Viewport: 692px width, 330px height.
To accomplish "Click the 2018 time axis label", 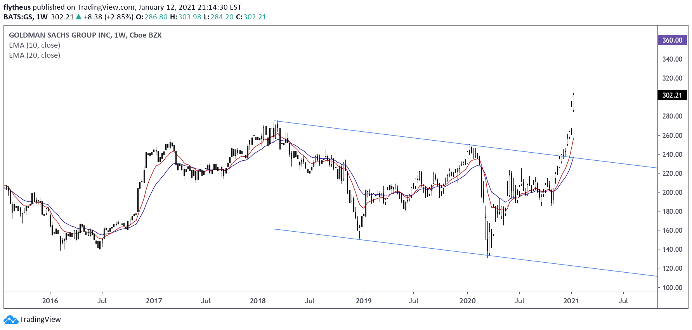I will click(x=258, y=301).
